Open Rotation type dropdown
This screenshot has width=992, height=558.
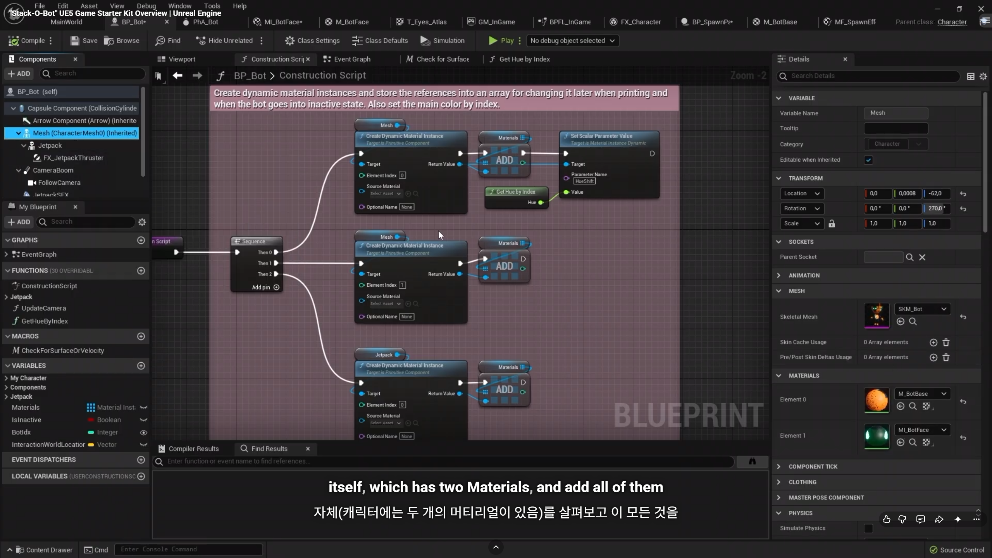[x=801, y=209]
